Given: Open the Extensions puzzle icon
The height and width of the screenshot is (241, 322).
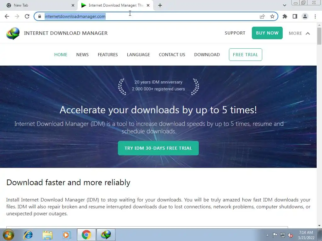Looking at the screenshot, I should [x=285, y=16].
